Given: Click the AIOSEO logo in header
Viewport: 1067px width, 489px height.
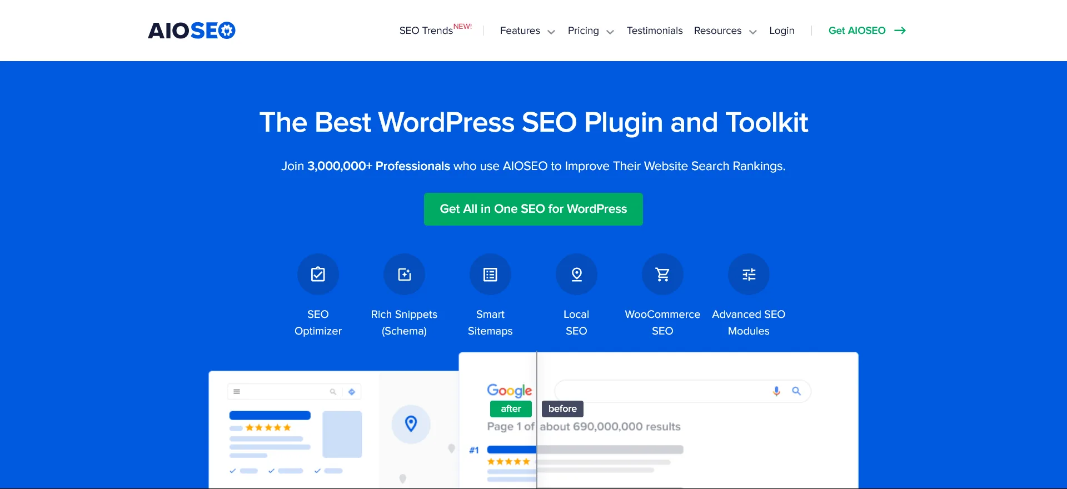Looking at the screenshot, I should click(192, 31).
